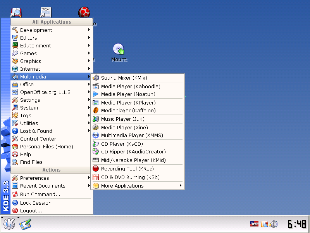Expand the Internet submenu arrow
This screenshot has width=310, height=233.
tap(89, 69)
